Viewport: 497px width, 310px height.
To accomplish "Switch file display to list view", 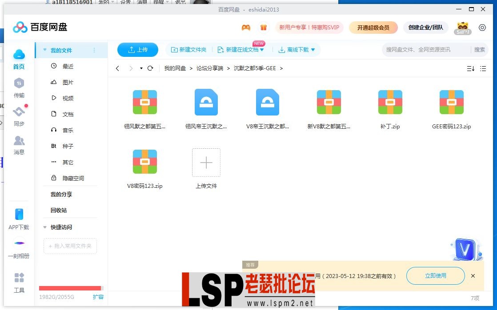I will [483, 68].
